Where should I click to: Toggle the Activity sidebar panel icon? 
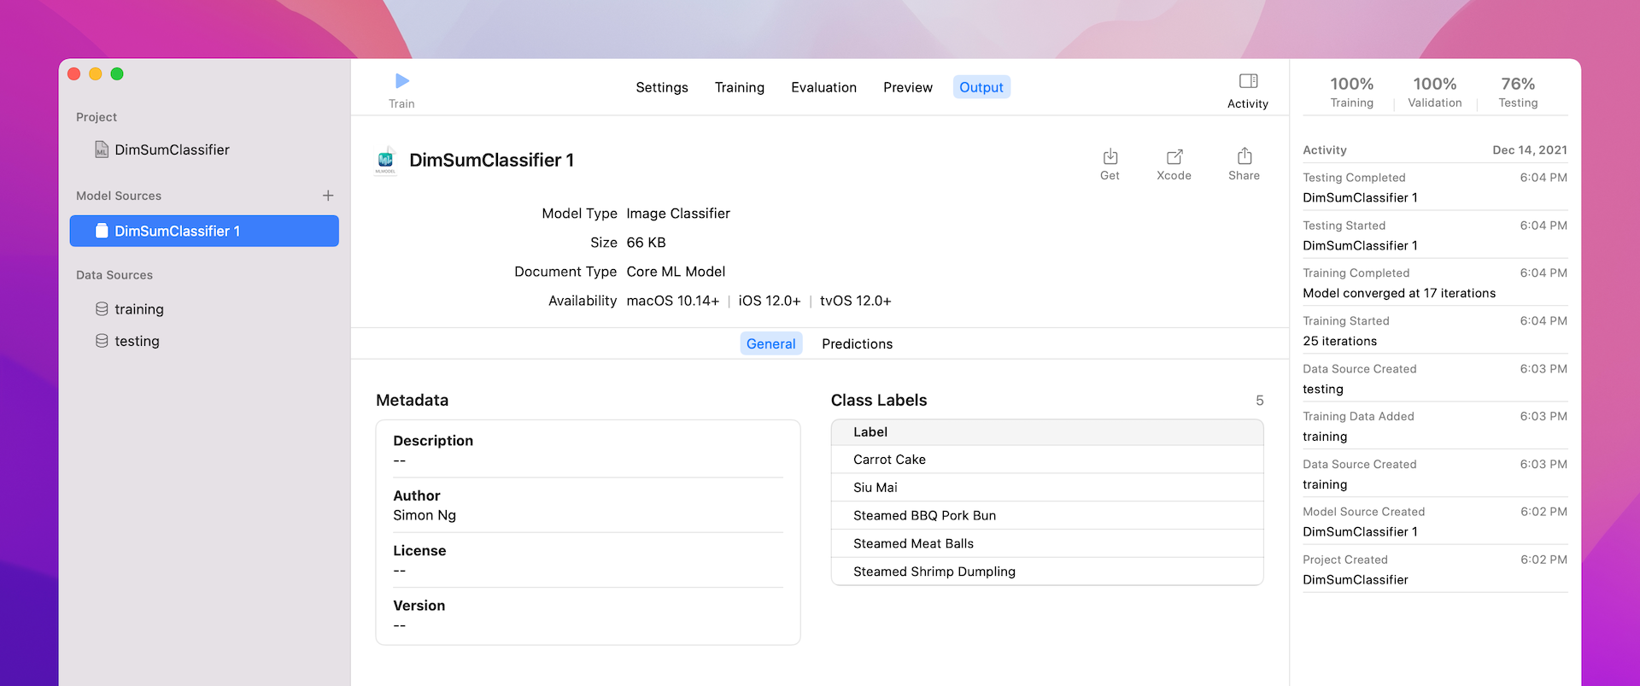[1247, 82]
